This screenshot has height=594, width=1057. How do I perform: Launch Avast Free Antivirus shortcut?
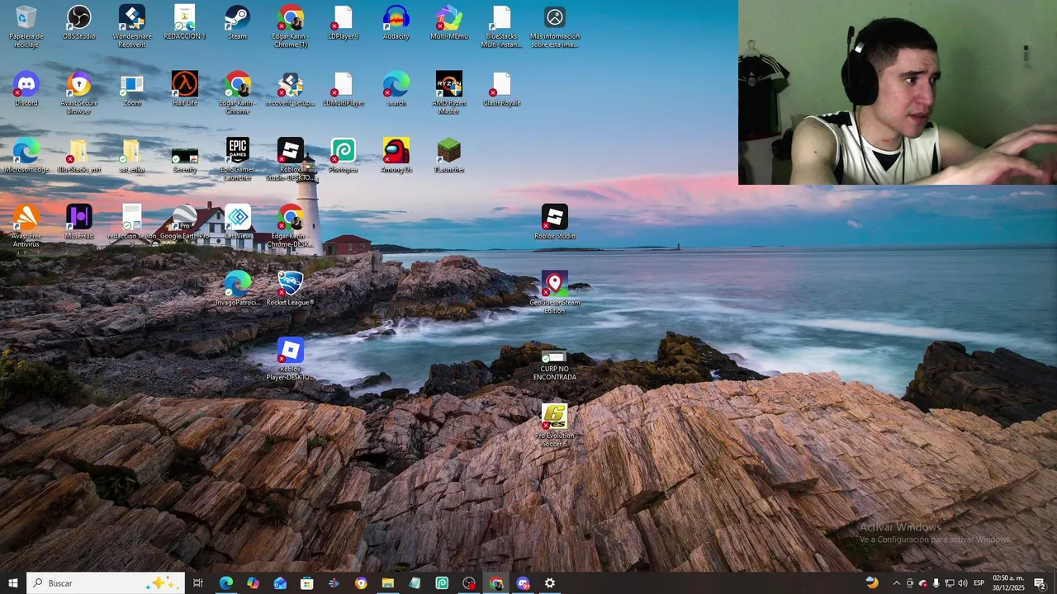point(26,226)
